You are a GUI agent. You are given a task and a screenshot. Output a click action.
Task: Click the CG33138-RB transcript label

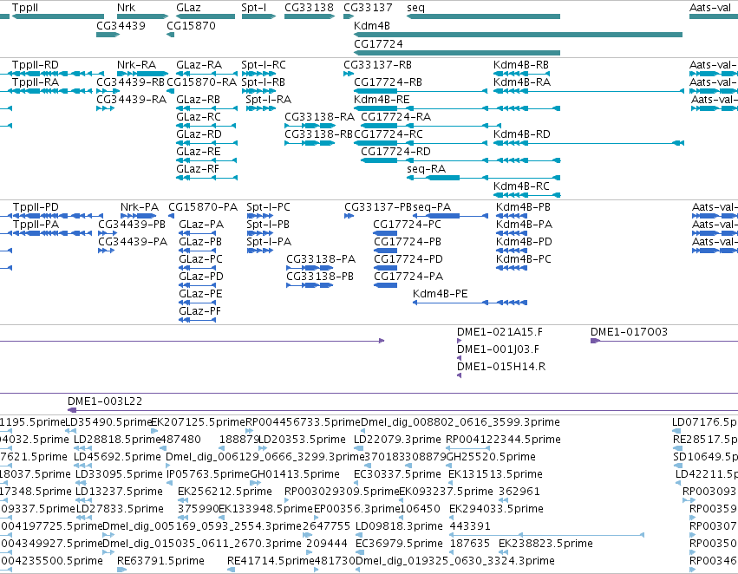click(x=318, y=134)
